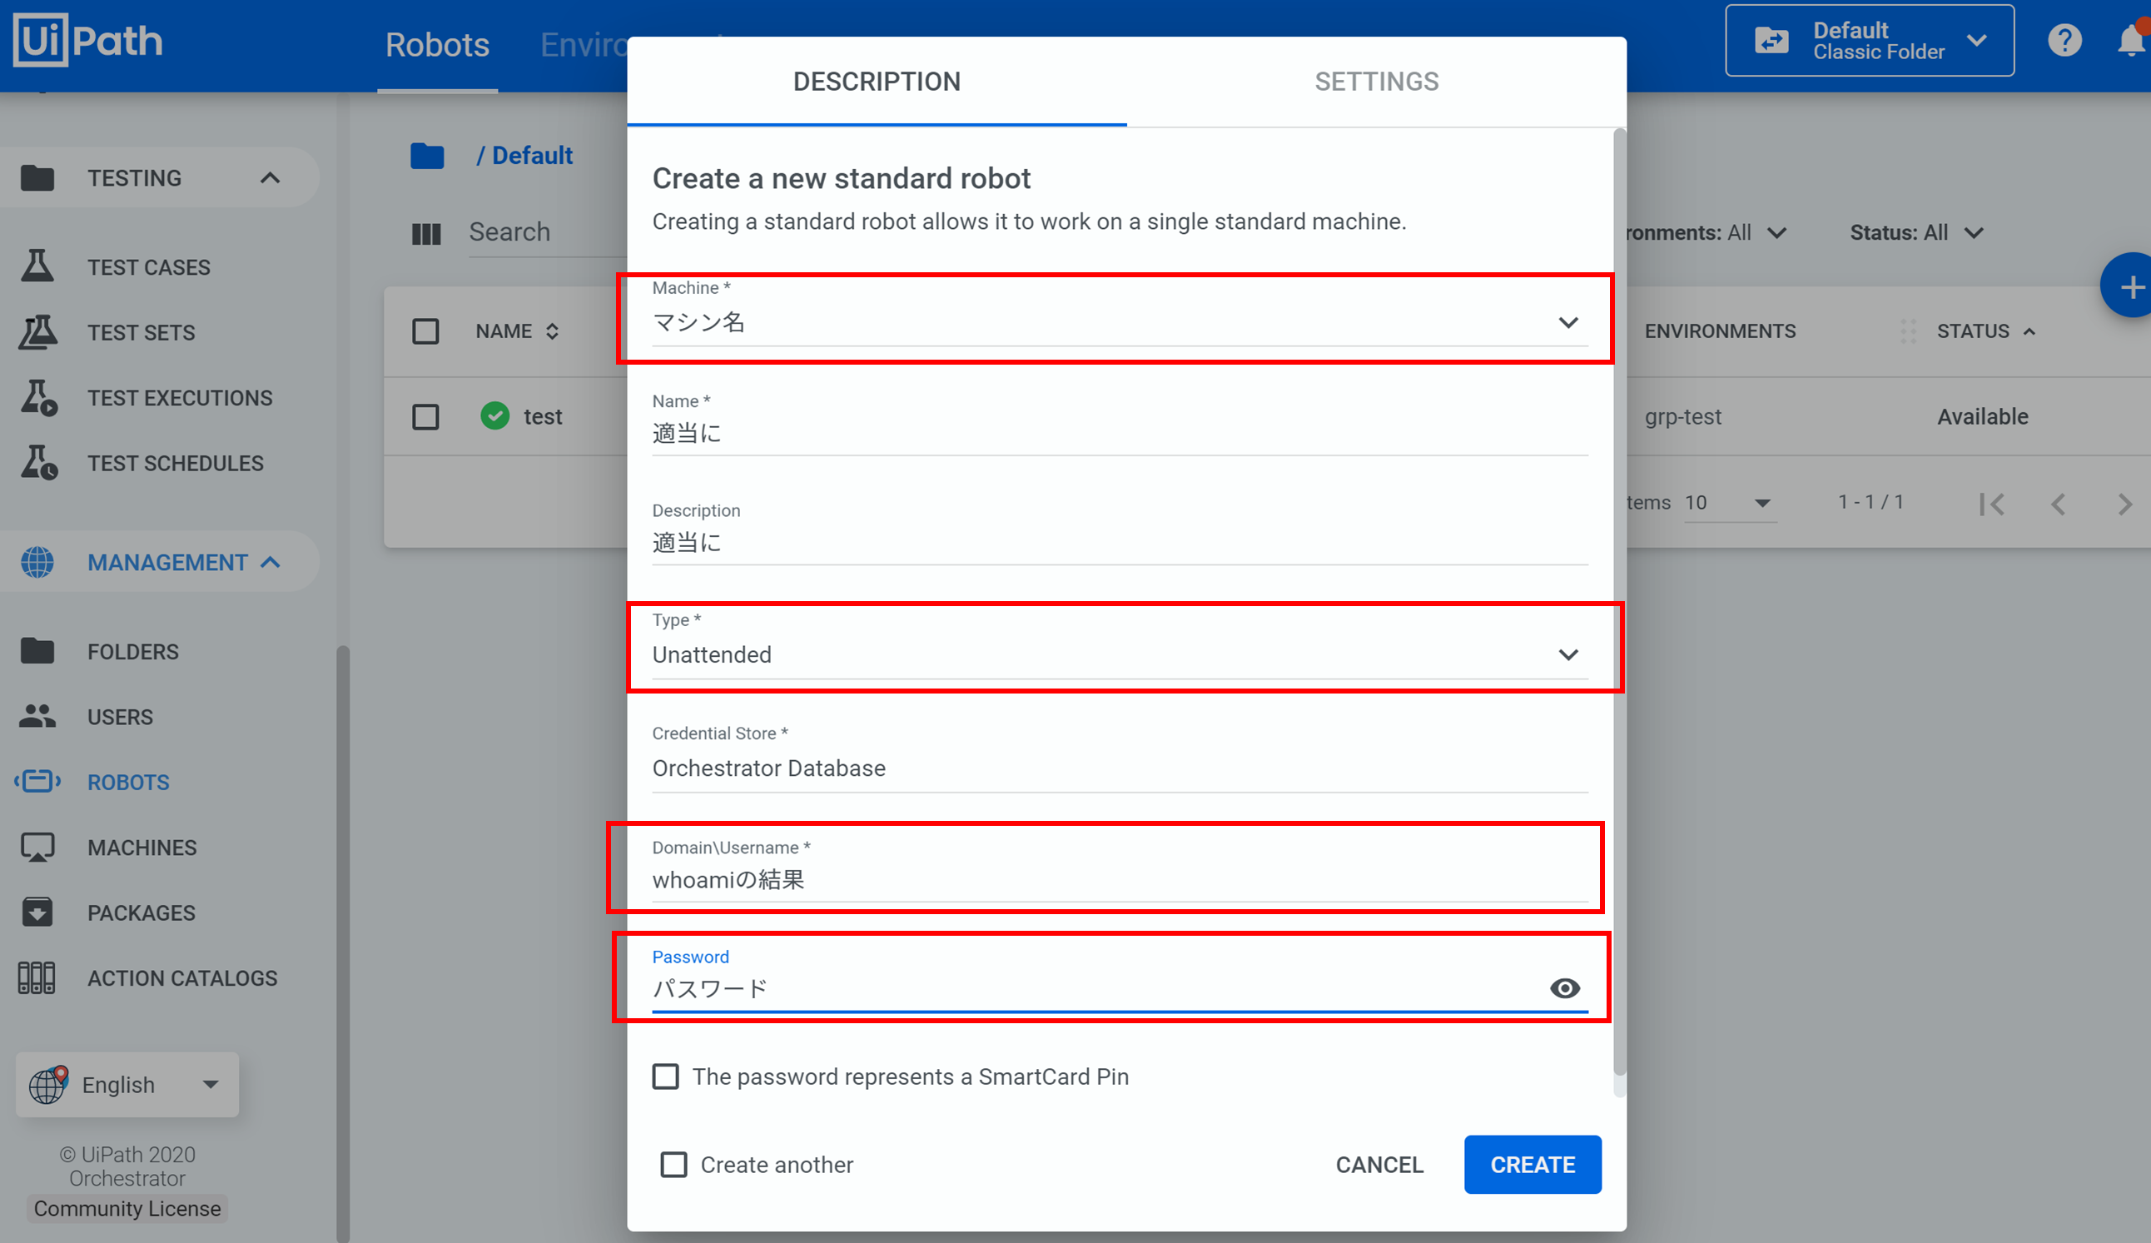Image resolution: width=2151 pixels, height=1243 pixels.
Task: Check the SmartCard Pin checkbox
Action: [x=666, y=1076]
